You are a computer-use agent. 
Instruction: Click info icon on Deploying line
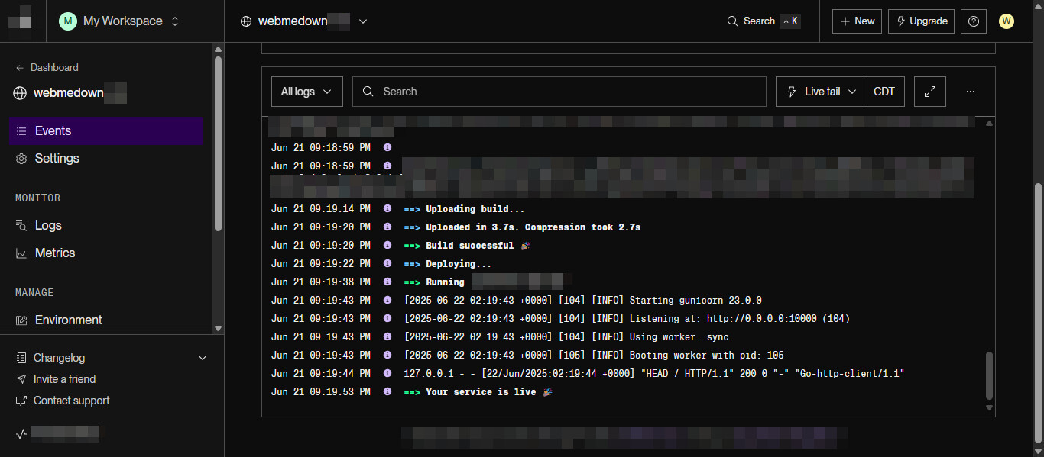pos(387,263)
